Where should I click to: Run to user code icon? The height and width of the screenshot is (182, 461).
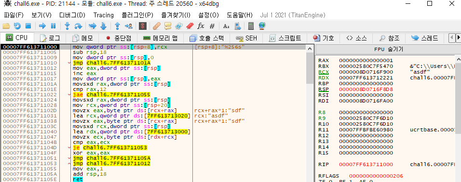pos(128,26)
